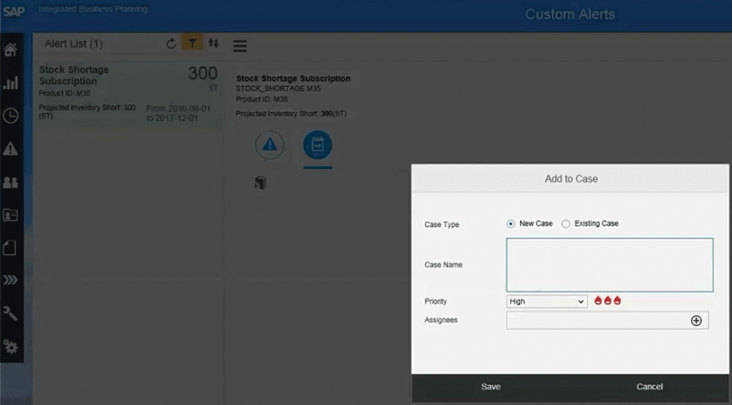Select the New Case radio button
This screenshot has height=405, width=732.
(x=511, y=224)
